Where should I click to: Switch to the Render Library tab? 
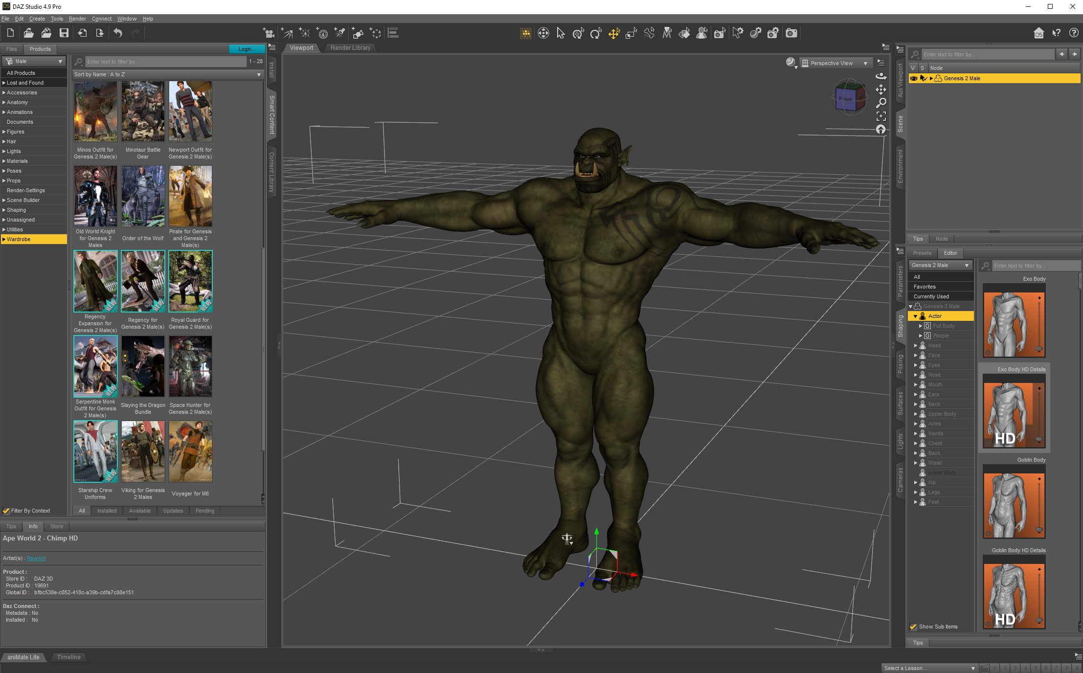click(x=350, y=48)
